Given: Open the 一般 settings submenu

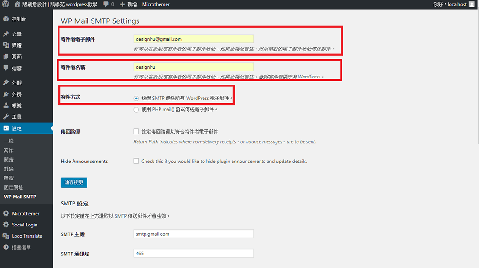Looking at the screenshot, I should (8, 141).
